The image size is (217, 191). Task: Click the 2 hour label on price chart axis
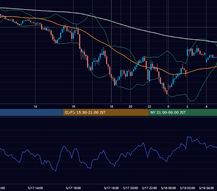[x=187, y=107]
